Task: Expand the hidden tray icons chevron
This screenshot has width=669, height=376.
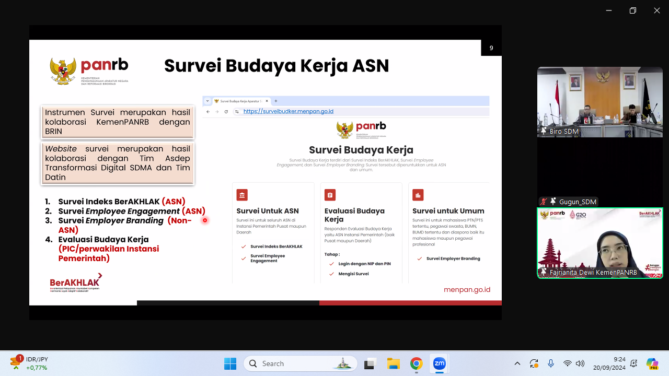Action: tap(517, 363)
